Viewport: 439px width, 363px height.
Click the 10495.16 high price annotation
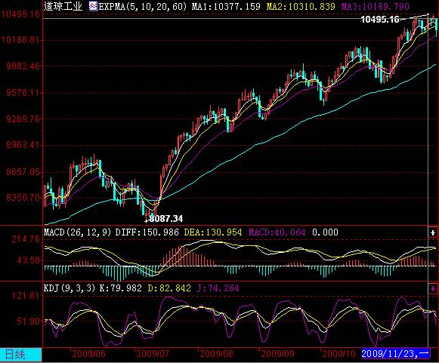pos(380,20)
